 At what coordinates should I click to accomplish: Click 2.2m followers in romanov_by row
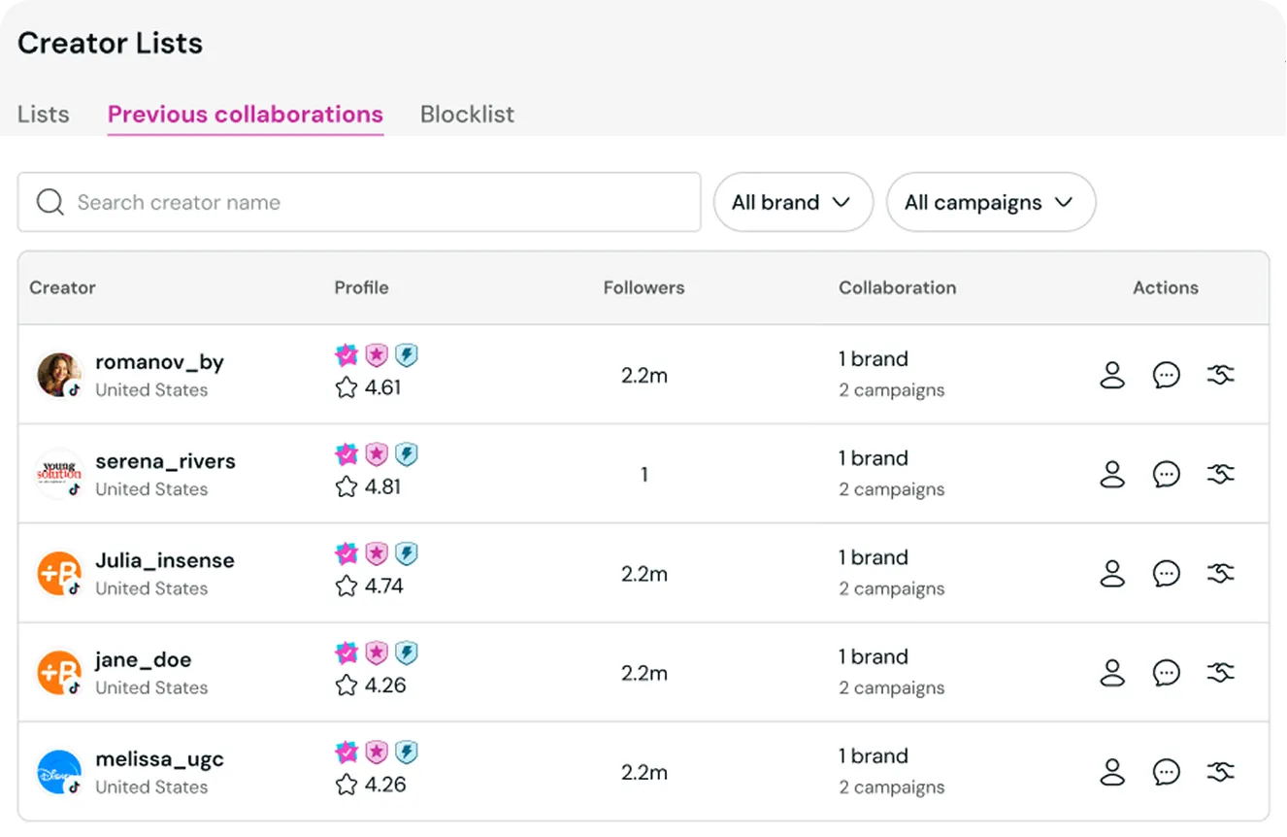pyautogui.click(x=644, y=376)
